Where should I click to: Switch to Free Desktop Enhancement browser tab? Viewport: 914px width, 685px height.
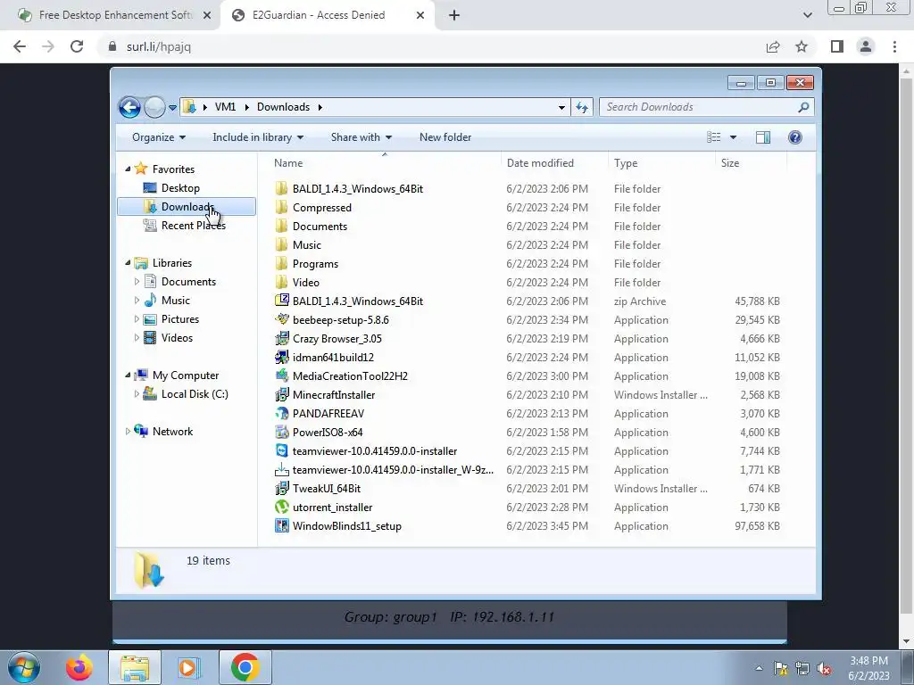[x=115, y=15]
